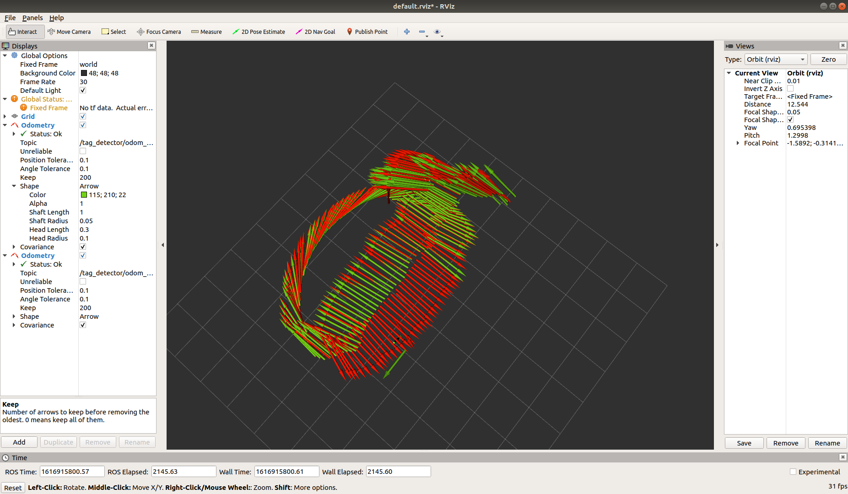Expand first Odometry Status: Ok node

14,134
